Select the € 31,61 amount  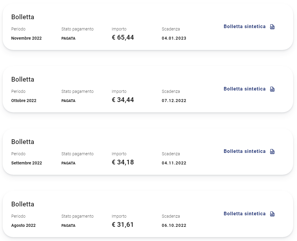click(x=123, y=224)
